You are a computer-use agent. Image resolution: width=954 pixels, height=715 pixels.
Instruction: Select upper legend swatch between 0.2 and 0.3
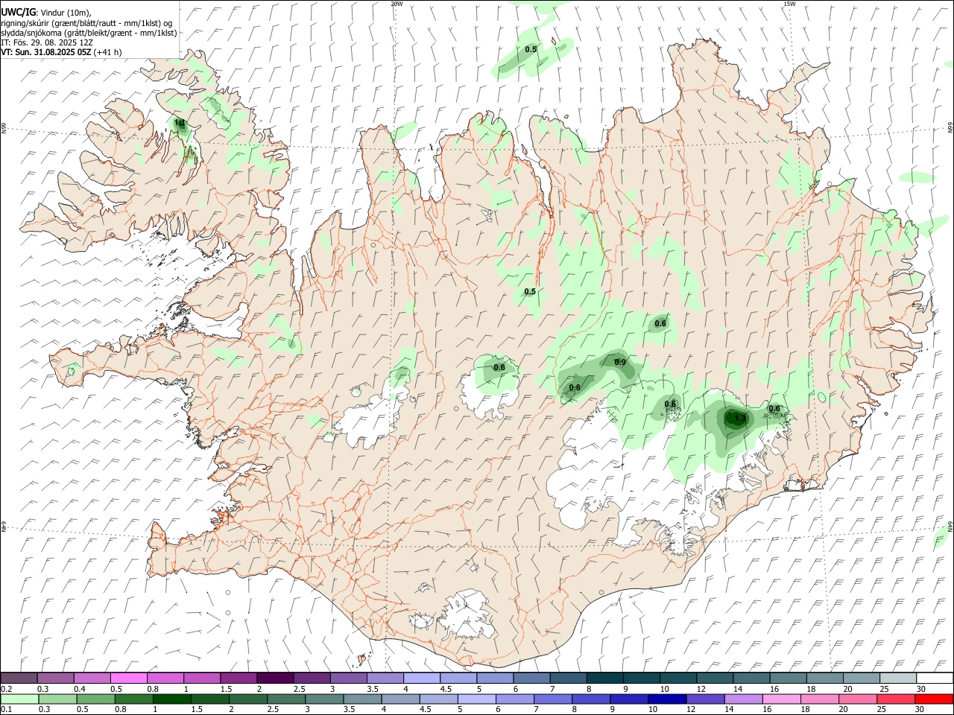pos(19,679)
